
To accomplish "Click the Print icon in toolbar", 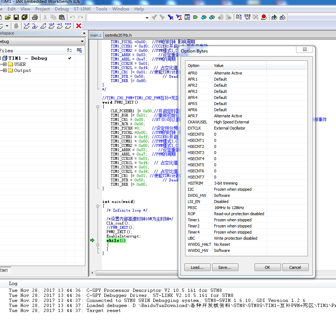I will [35, 17].
